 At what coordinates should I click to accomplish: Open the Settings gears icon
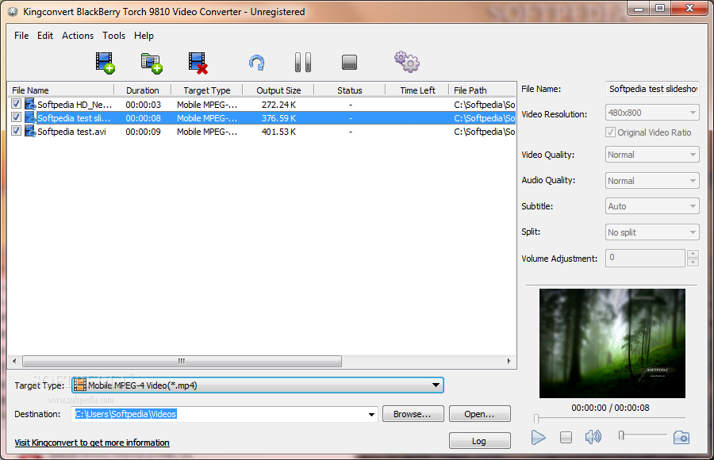pos(407,62)
